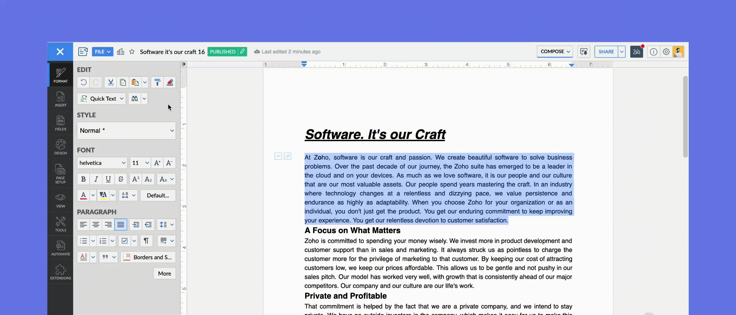Select the Format Painter tool

click(157, 82)
